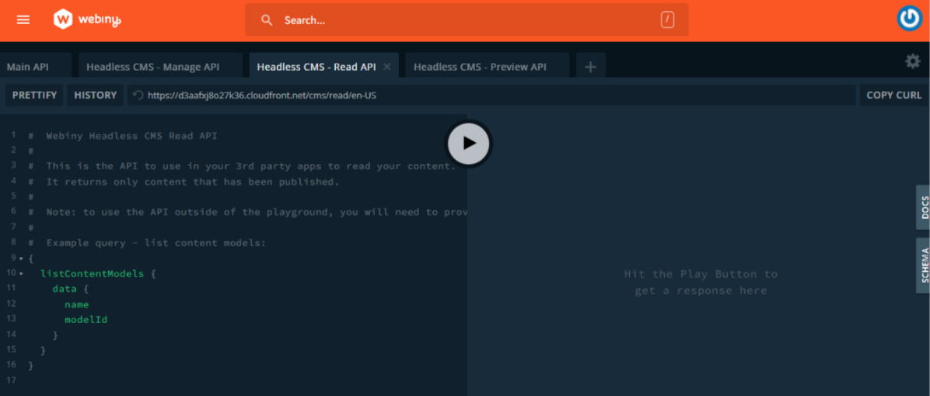Viewport: 930px width, 396px height.
Task: Click comment line starting 'This is the API'
Action: (251, 166)
